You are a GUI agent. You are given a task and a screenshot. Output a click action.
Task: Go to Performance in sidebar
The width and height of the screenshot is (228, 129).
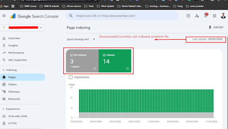(x=16, y=53)
